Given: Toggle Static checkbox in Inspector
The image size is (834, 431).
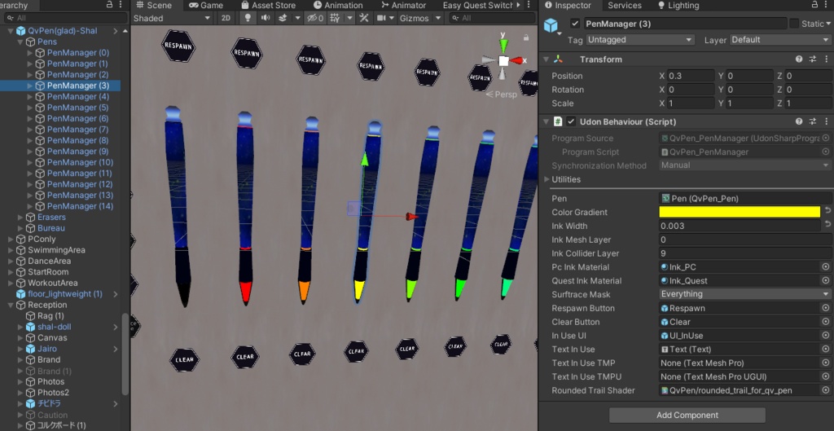Looking at the screenshot, I should click(794, 24).
